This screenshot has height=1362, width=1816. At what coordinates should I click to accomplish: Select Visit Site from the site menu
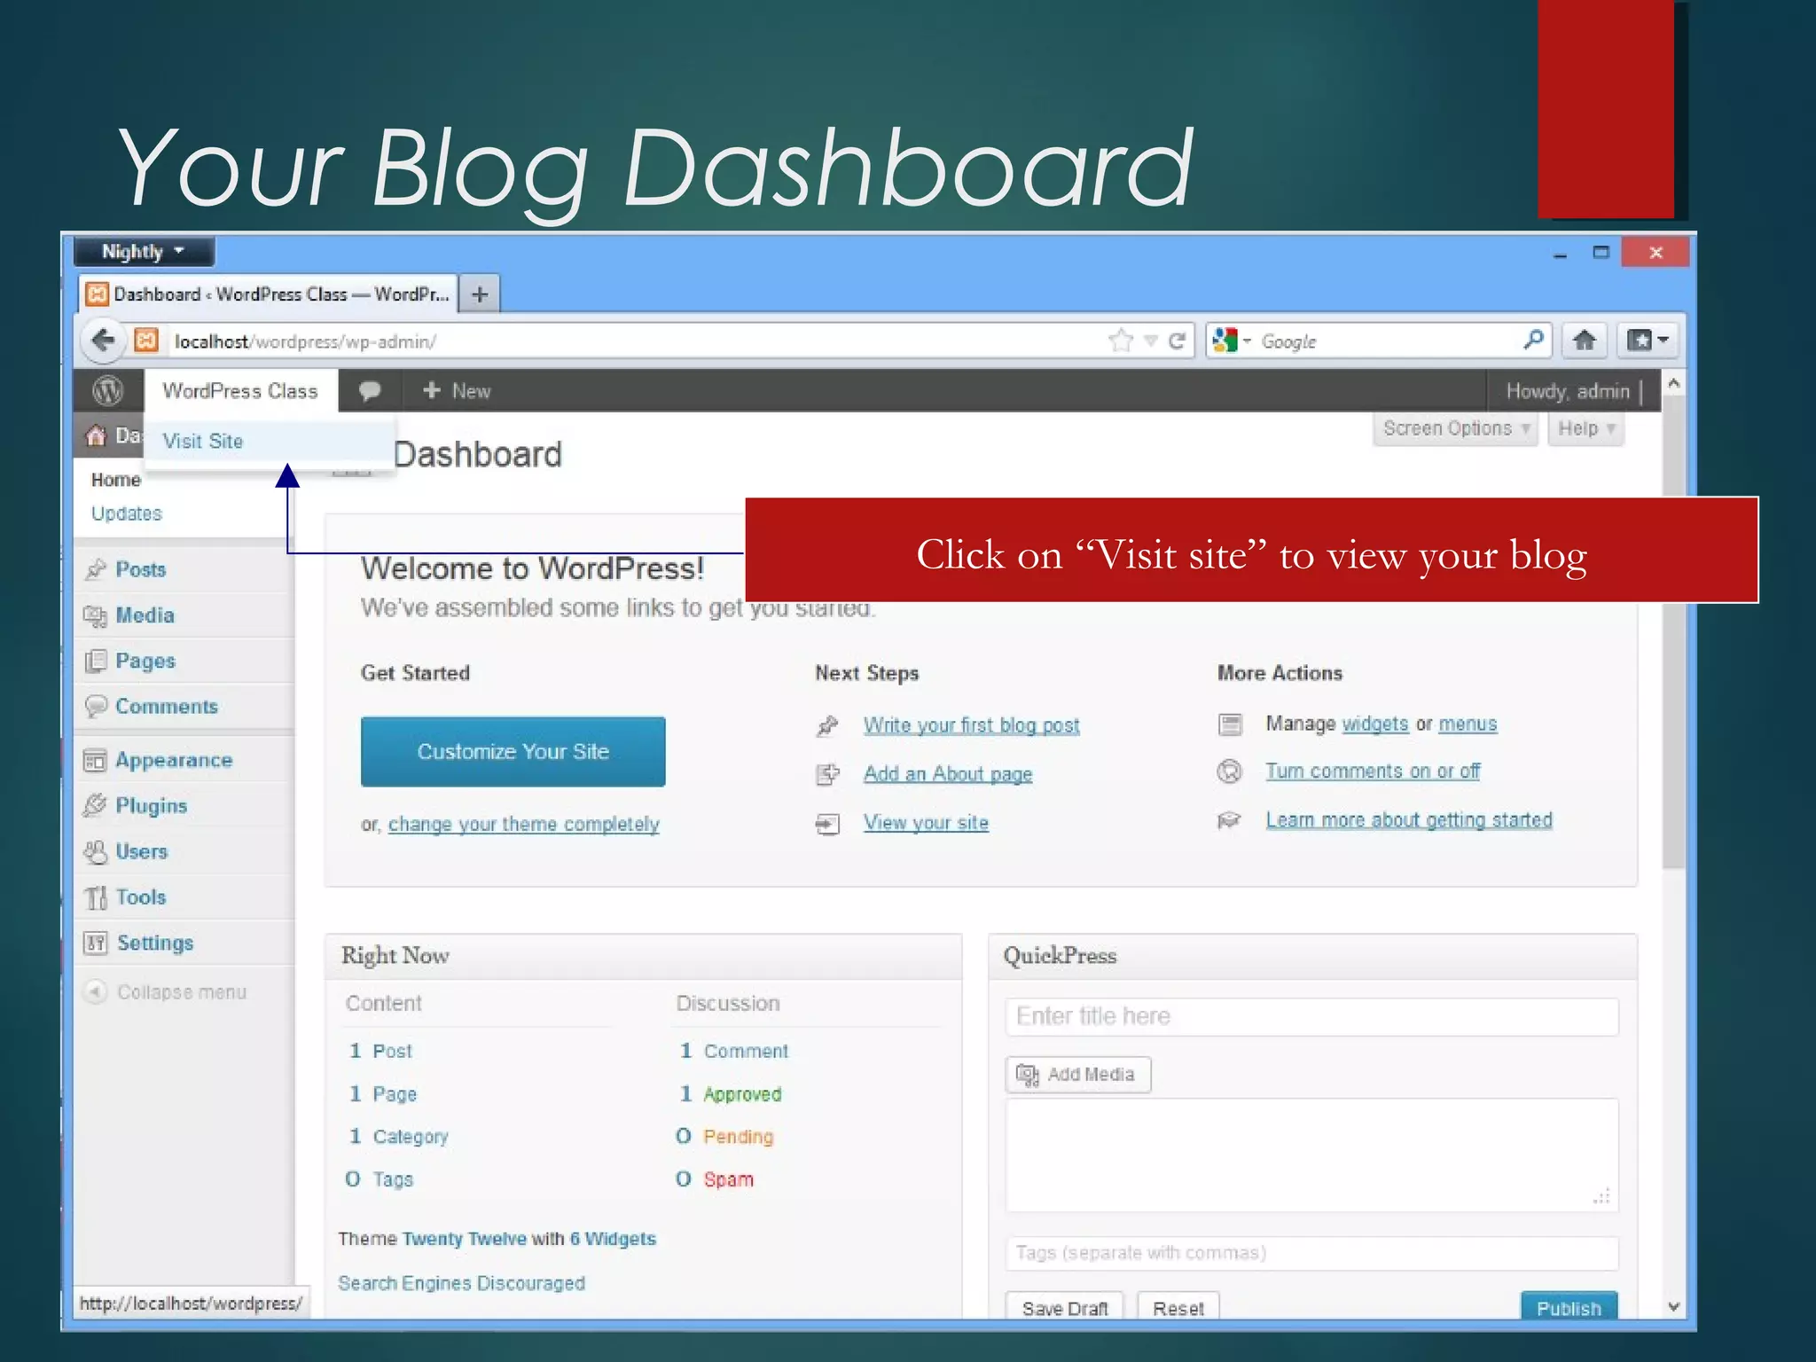point(203,442)
